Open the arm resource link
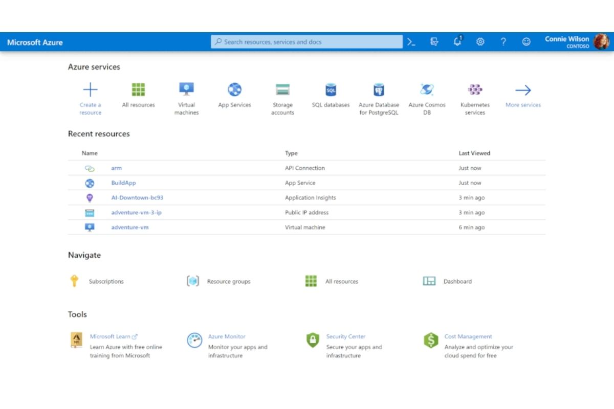Viewport: 614px width, 409px height. pos(117,168)
